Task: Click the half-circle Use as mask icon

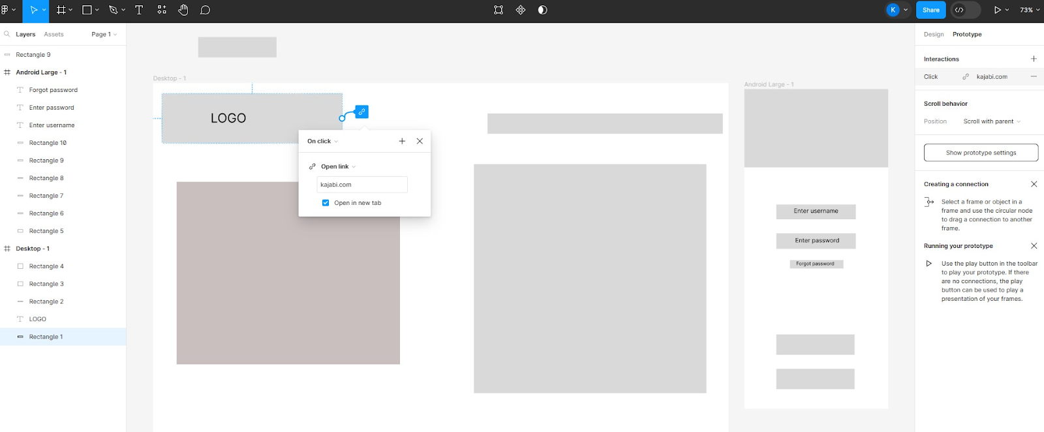Action: click(x=542, y=10)
